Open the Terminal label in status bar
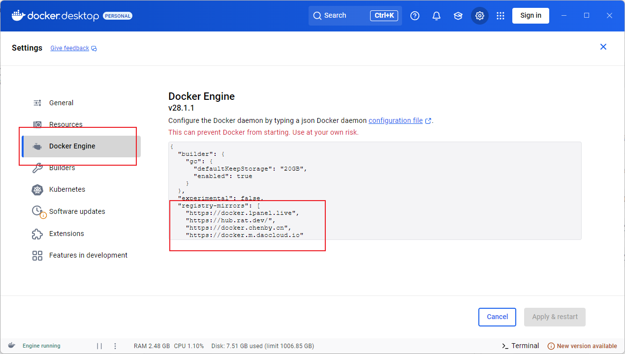Viewport: 625px width, 354px height. (x=525, y=346)
